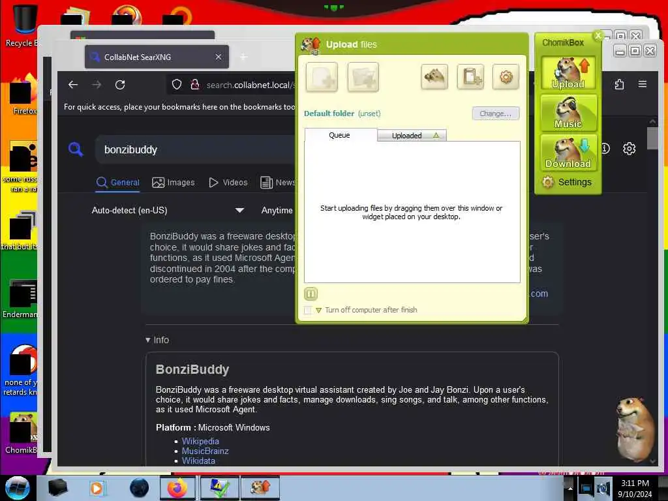Image resolution: width=668 pixels, height=501 pixels.
Task: Click ChomikBox in the taskbar
Action: coord(260,488)
